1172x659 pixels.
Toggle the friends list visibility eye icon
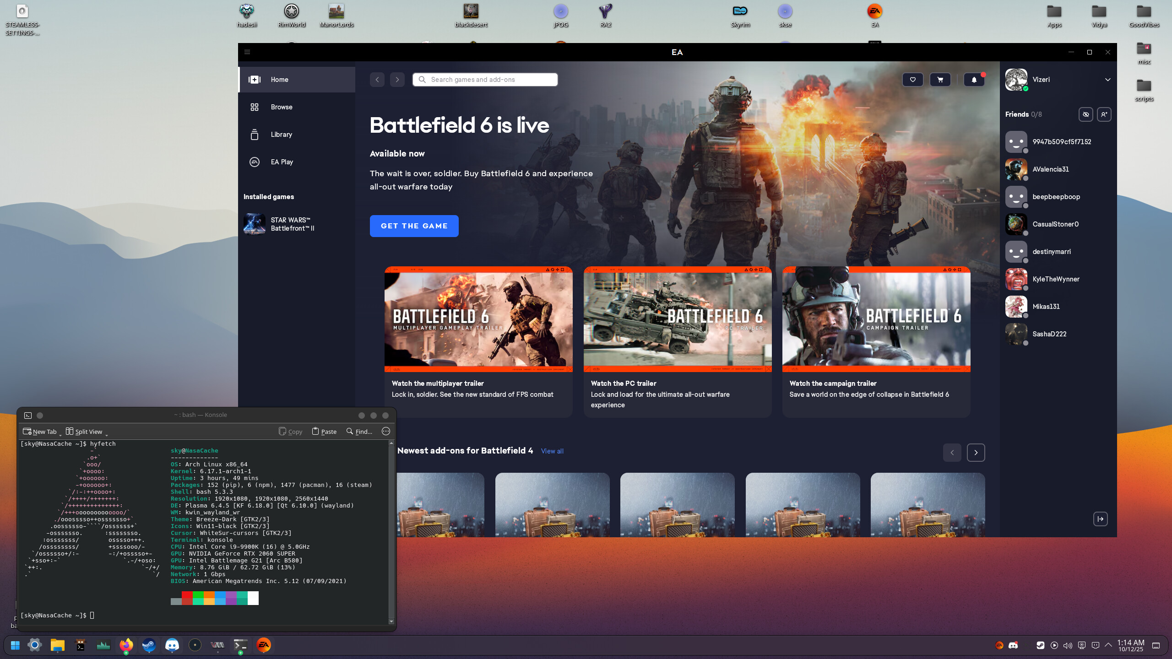coord(1085,114)
